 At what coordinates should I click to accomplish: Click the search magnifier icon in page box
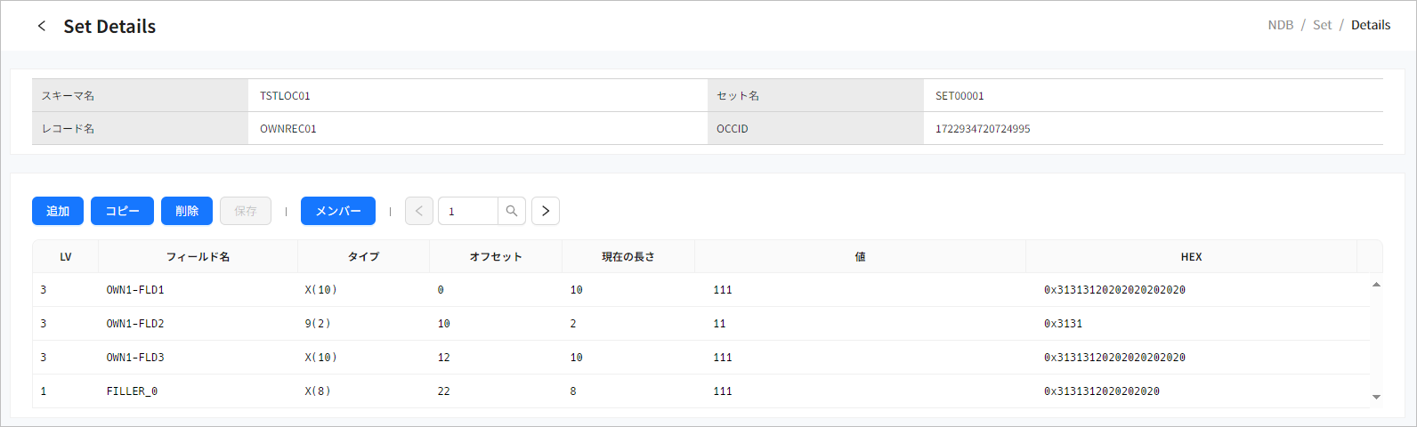[x=512, y=211]
